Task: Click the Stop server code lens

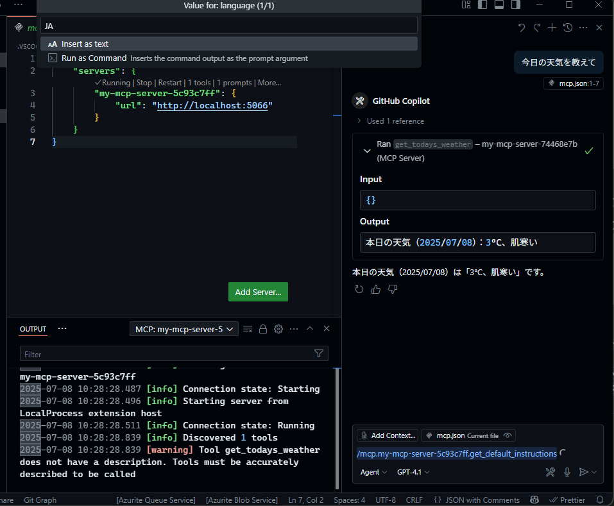Action: coord(144,83)
